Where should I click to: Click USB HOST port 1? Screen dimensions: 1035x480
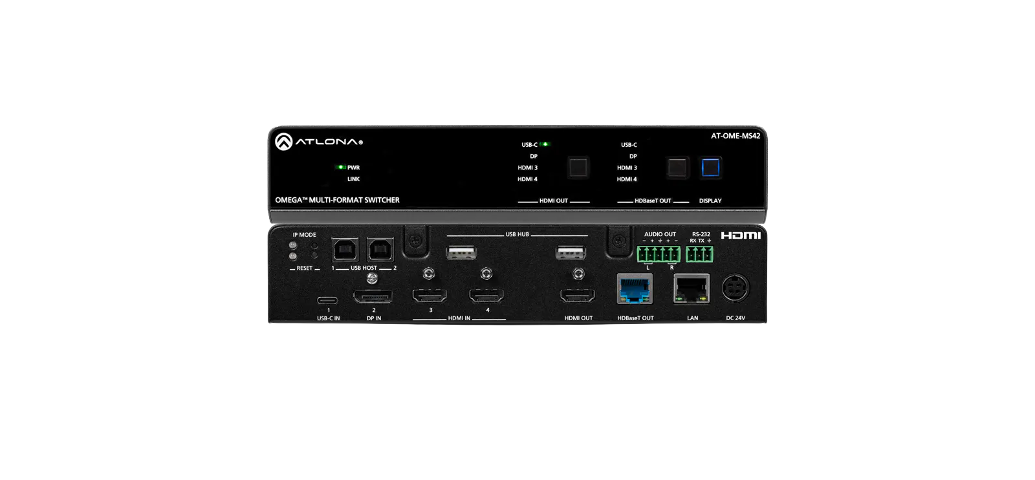click(345, 250)
